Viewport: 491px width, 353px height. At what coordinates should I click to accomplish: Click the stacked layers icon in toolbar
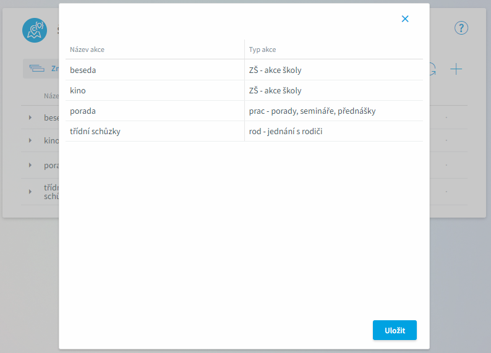point(37,68)
